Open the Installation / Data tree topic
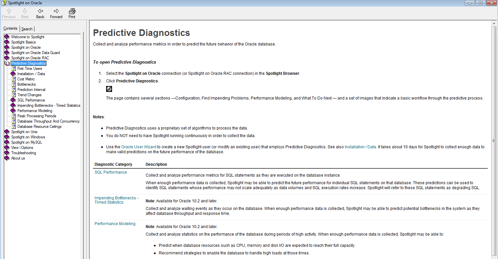The width and height of the screenshot is (498, 259). coord(31,74)
